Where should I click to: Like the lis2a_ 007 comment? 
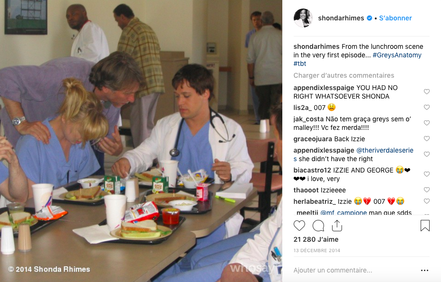(427, 107)
